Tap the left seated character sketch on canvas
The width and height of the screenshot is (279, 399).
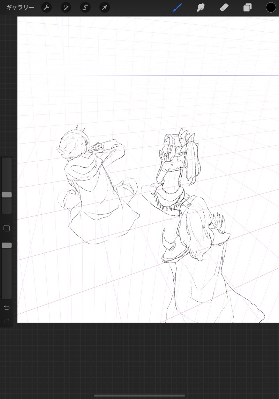[98, 184]
